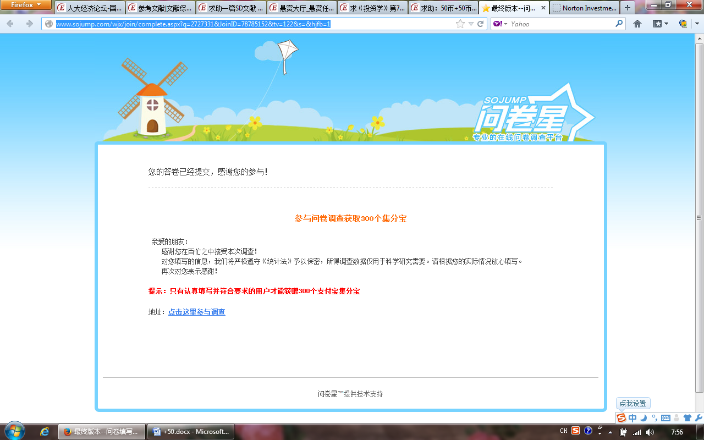Switch to the Norton Investme... tab
704x440 pixels.
(x=585, y=8)
